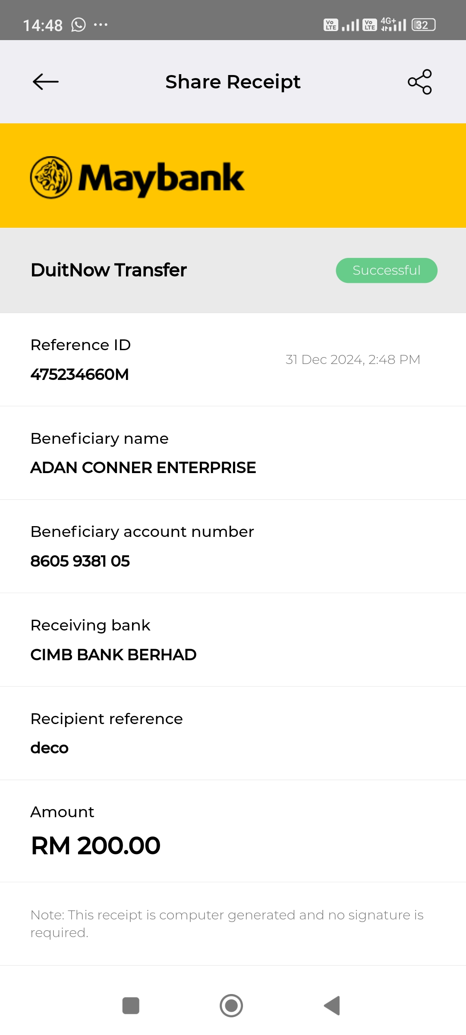Tap the recipient reference deco
Screen dimensions: 466x1035
point(50,748)
